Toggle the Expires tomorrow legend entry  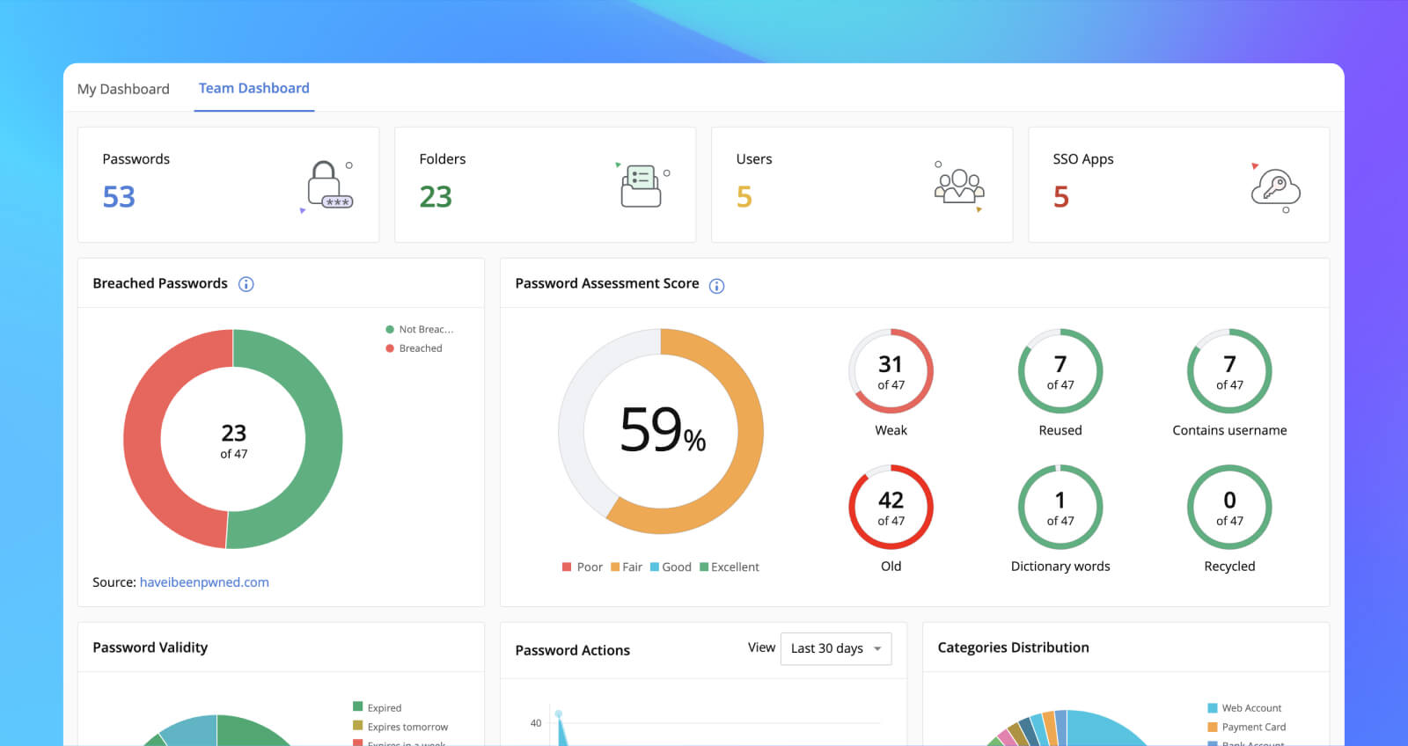[400, 727]
